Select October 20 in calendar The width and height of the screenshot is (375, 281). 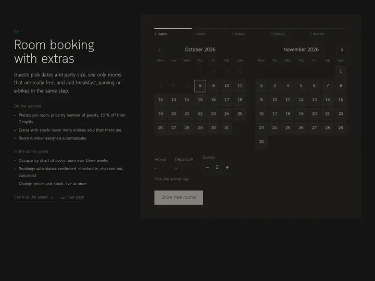click(173, 114)
